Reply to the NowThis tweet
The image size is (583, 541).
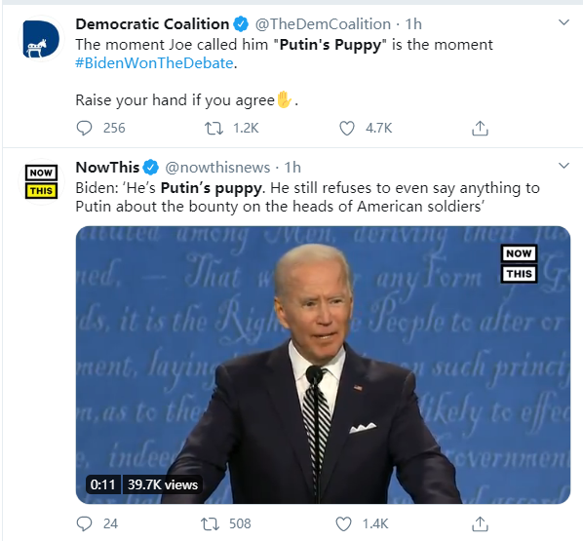click(84, 523)
